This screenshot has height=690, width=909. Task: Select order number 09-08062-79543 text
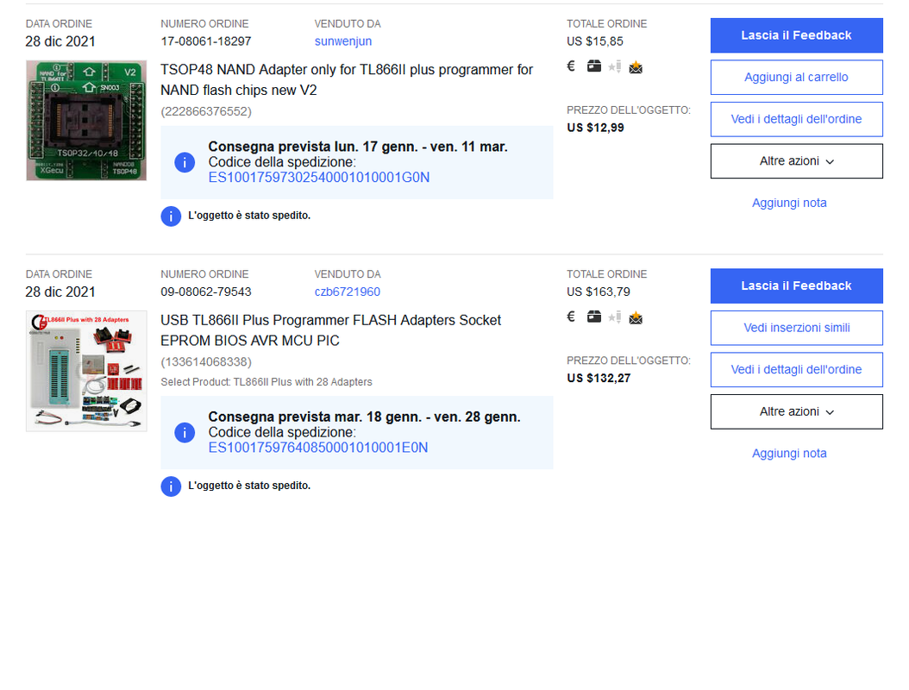point(206,292)
